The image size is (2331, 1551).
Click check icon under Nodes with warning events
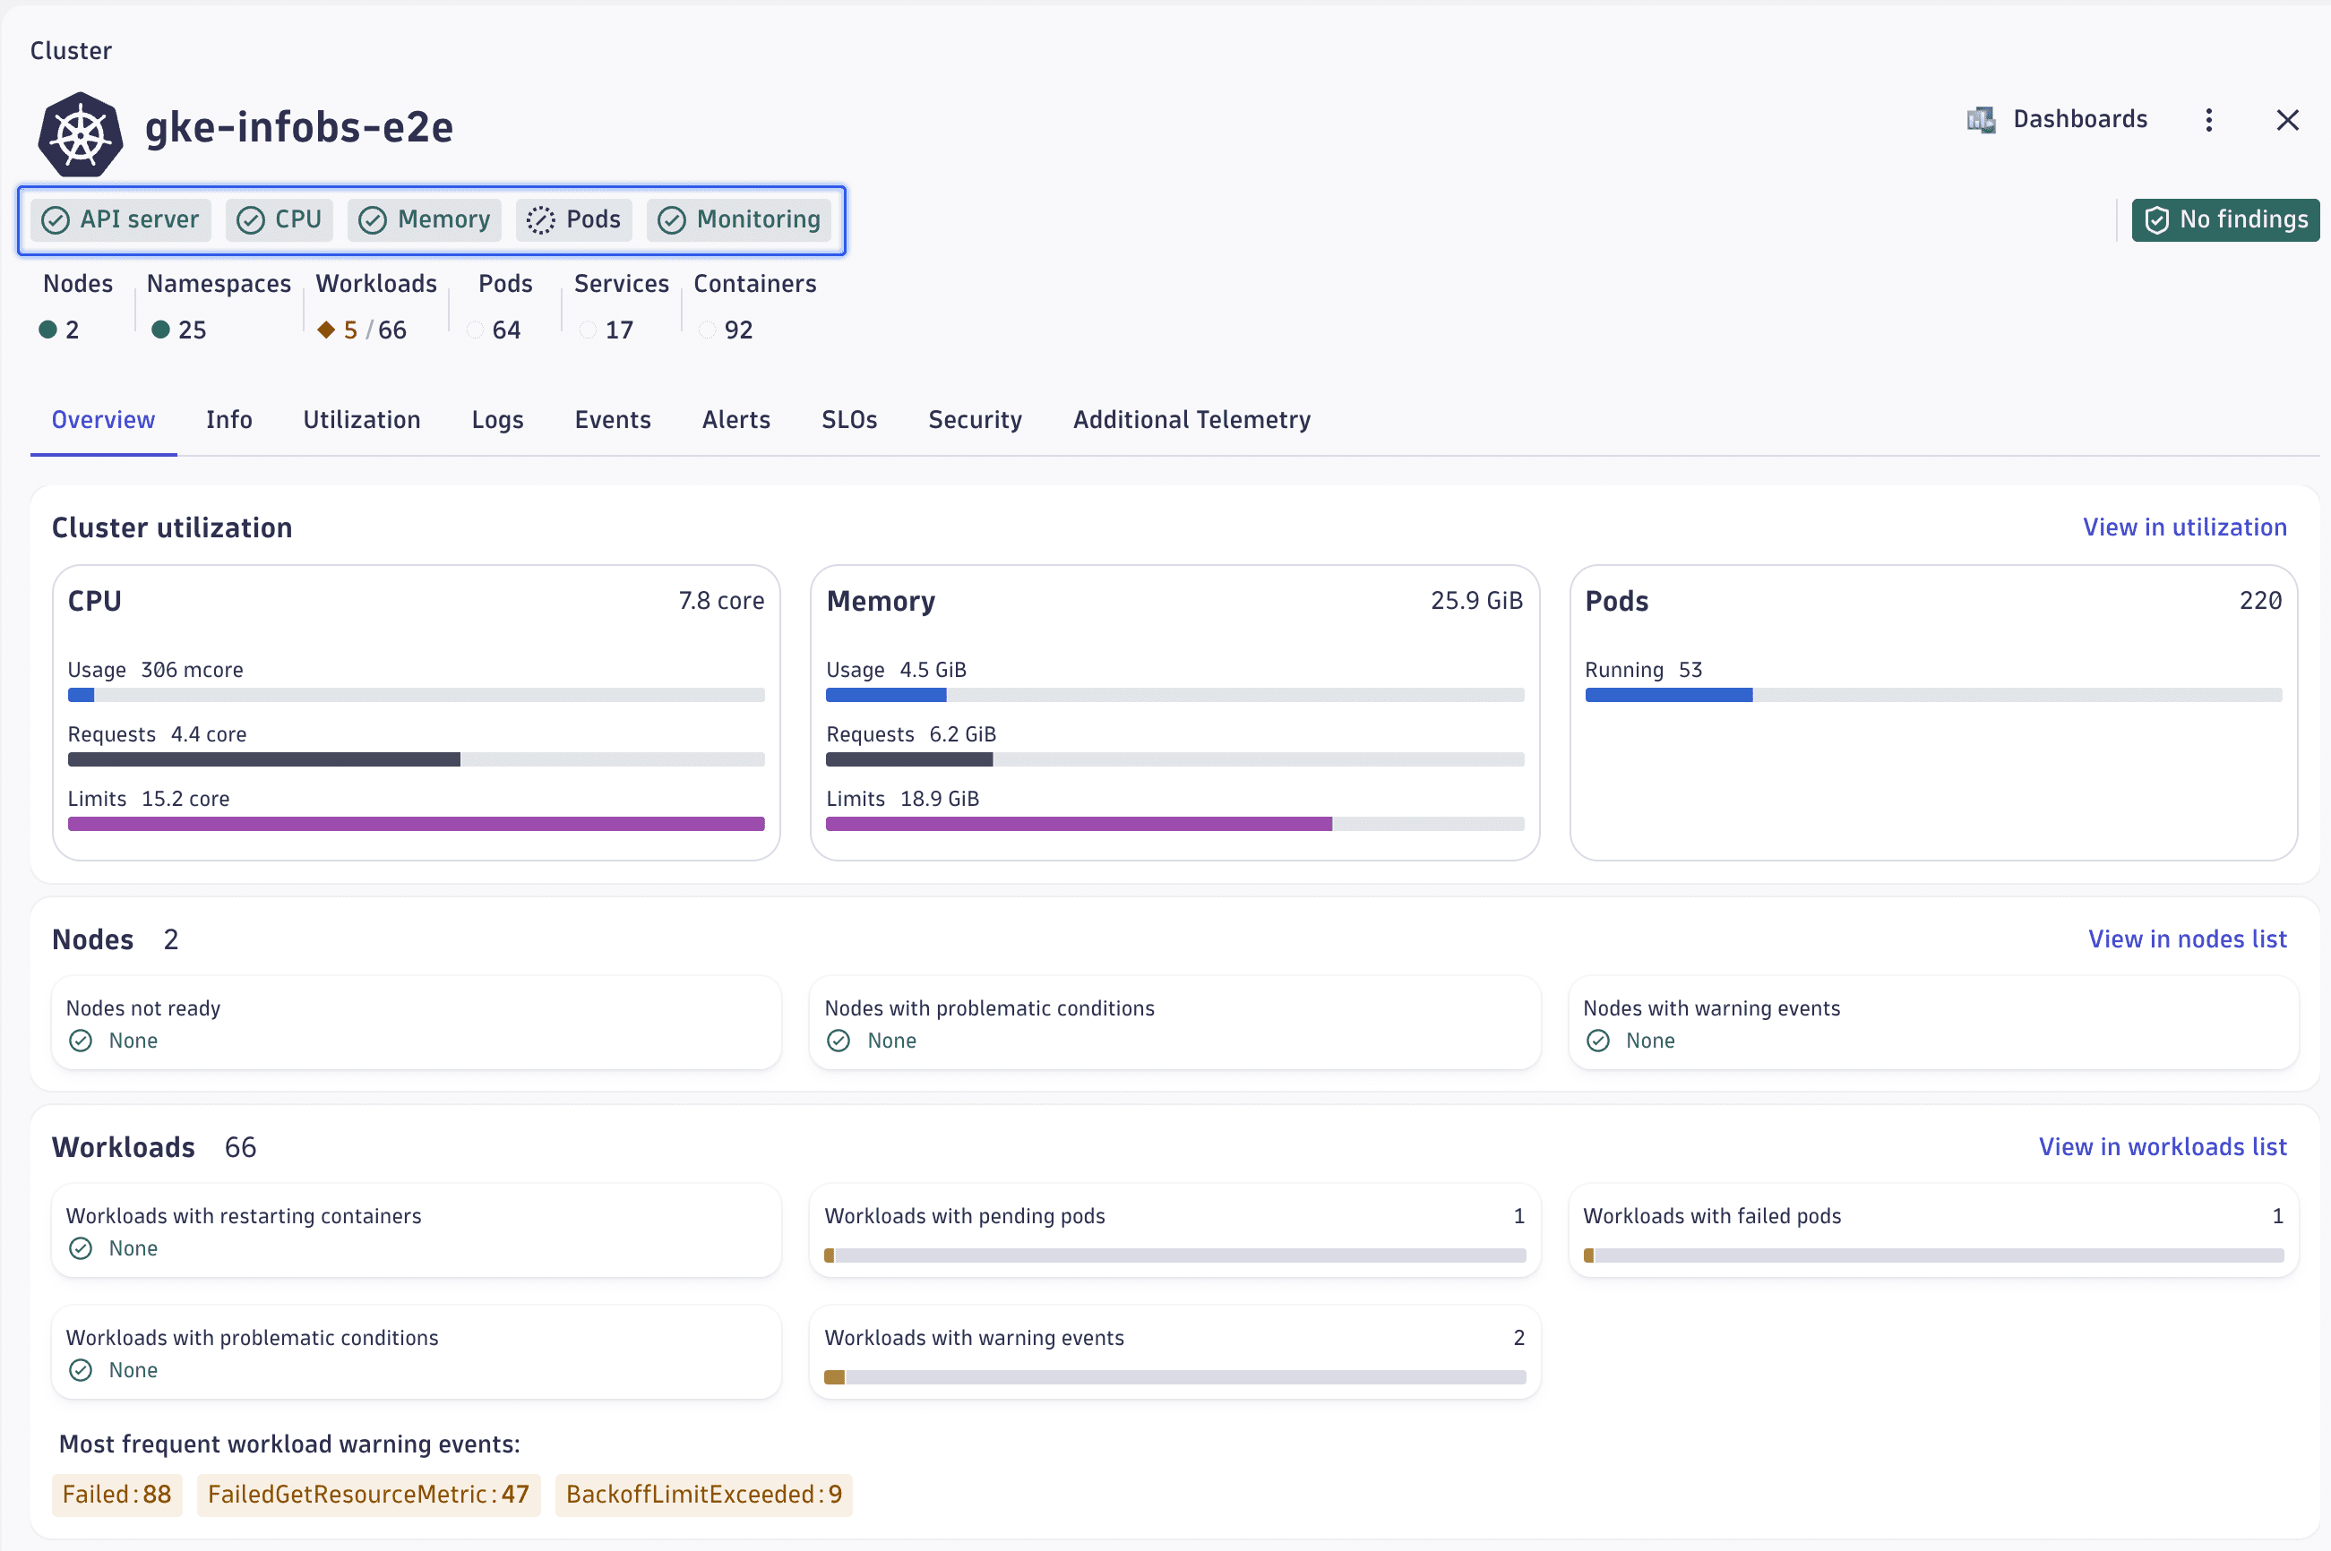[1598, 1041]
